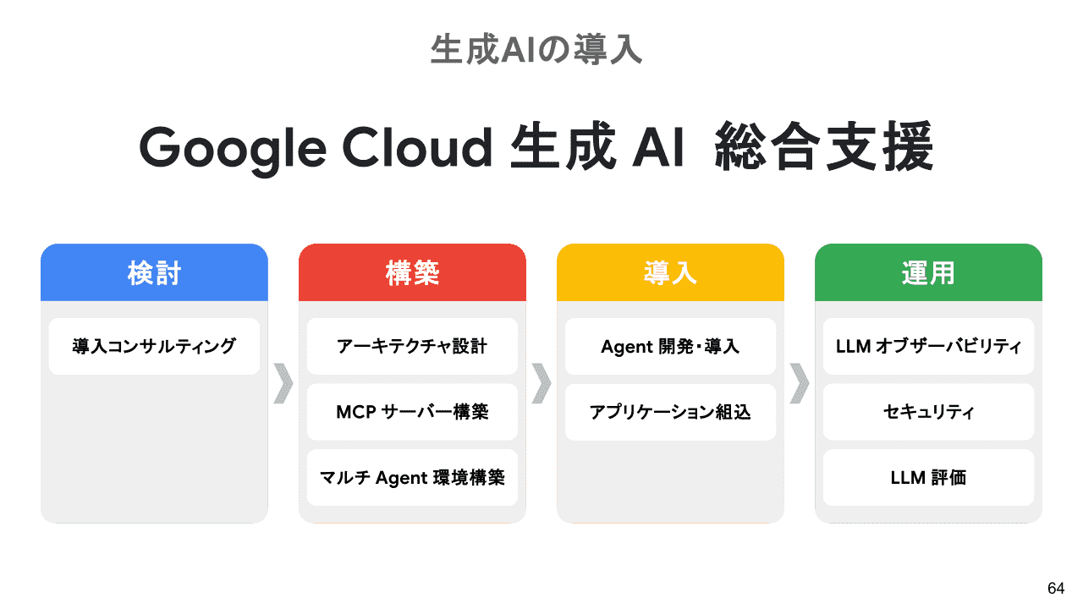Open the マルチ Agent 環境構築 item
Image resolution: width=1083 pixels, height=609 pixels.
tap(412, 477)
